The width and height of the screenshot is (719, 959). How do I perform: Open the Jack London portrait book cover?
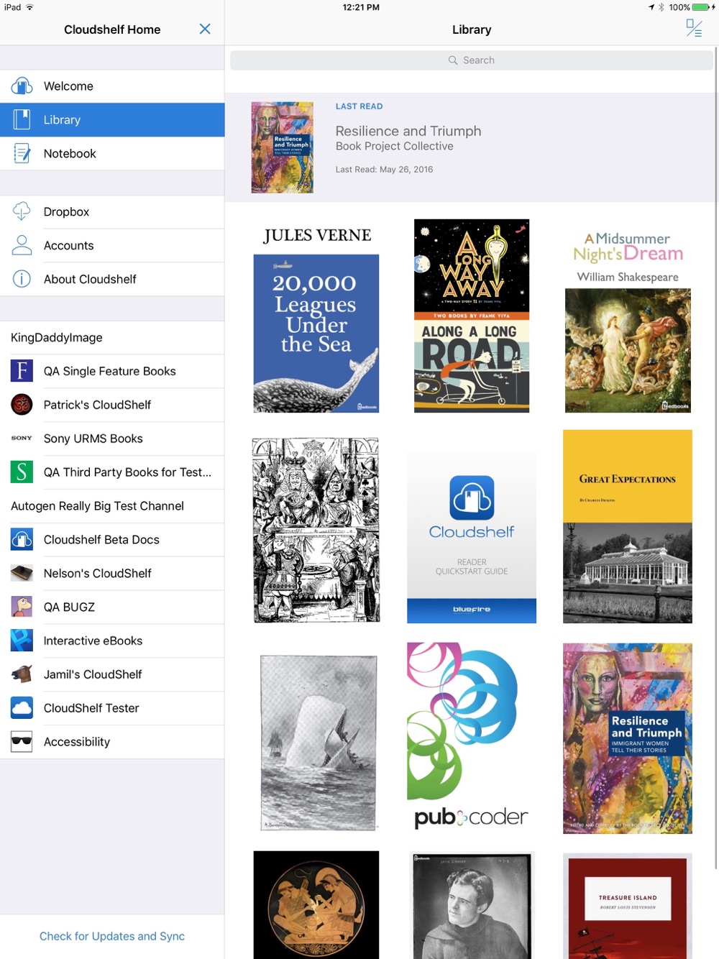point(472,906)
